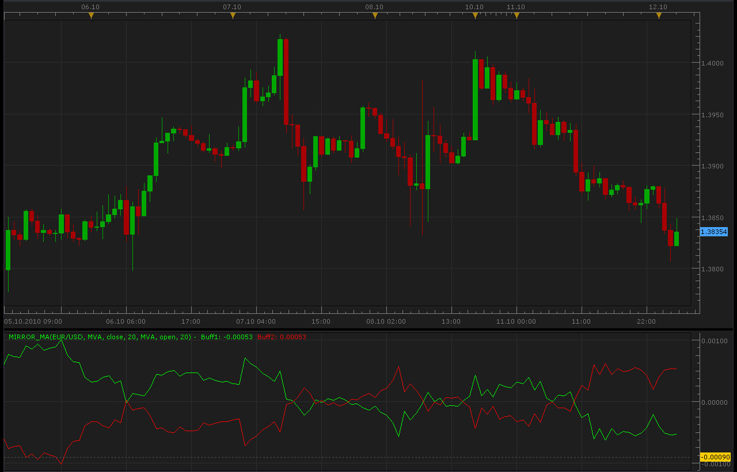The width and height of the screenshot is (737, 472).
Task: Click the Buff2: 0.00053 red value label
Action: coord(282,337)
